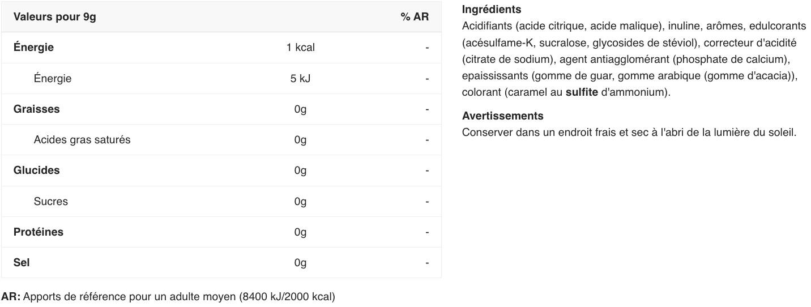Click the Sucres row label

coord(50,202)
